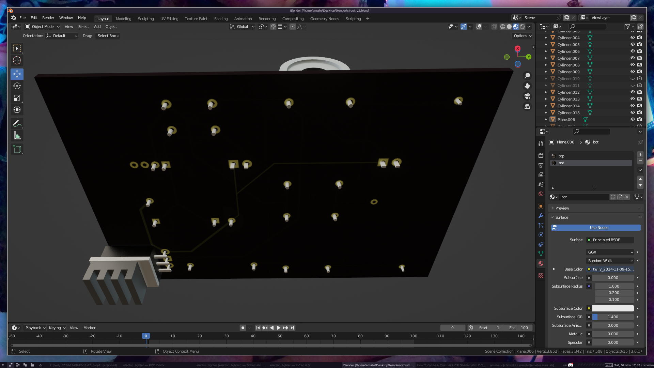Disable render for Cylinder.012 camera icon

[640, 92]
